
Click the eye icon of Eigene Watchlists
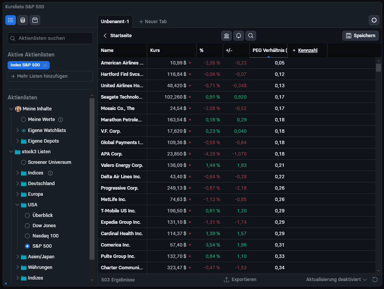click(x=24, y=131)
